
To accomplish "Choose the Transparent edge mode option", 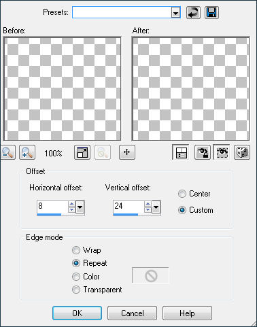I will point(76,290).
